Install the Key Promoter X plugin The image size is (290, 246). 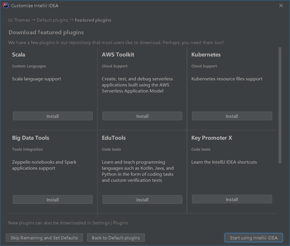pyautogui.click(x=232, y=199)
